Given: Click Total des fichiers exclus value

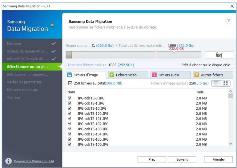Looking at the screenshot, I should coord(121,65).
